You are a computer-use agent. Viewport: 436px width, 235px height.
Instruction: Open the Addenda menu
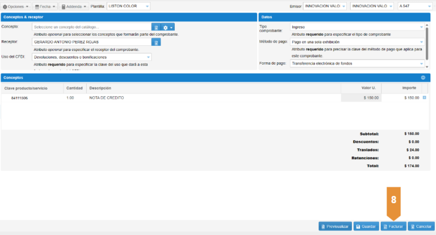click(74, 6)
